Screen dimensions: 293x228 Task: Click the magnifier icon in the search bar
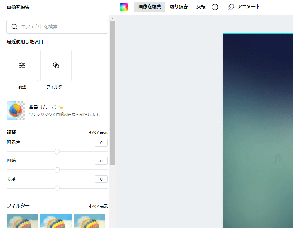click(14, 27)
